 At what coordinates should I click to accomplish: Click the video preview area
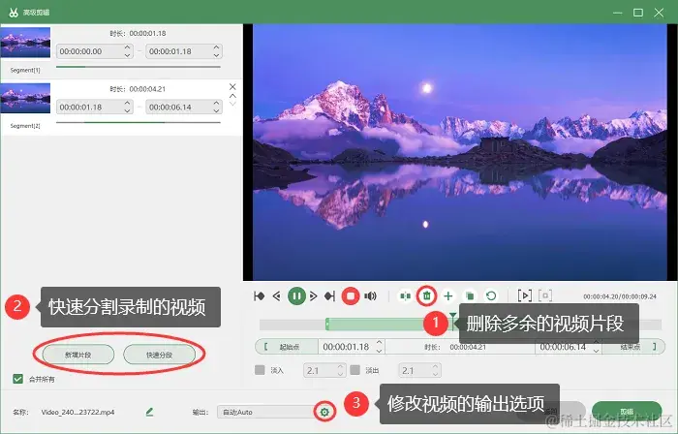(x=460, y=152)
